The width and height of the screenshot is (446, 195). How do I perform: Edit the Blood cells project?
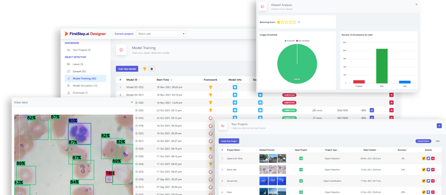tap(424, 170)
